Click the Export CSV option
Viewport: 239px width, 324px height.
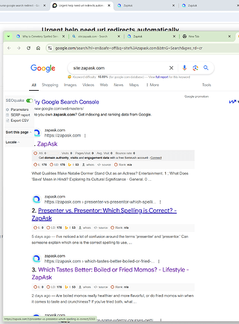(x=19, y=121)
